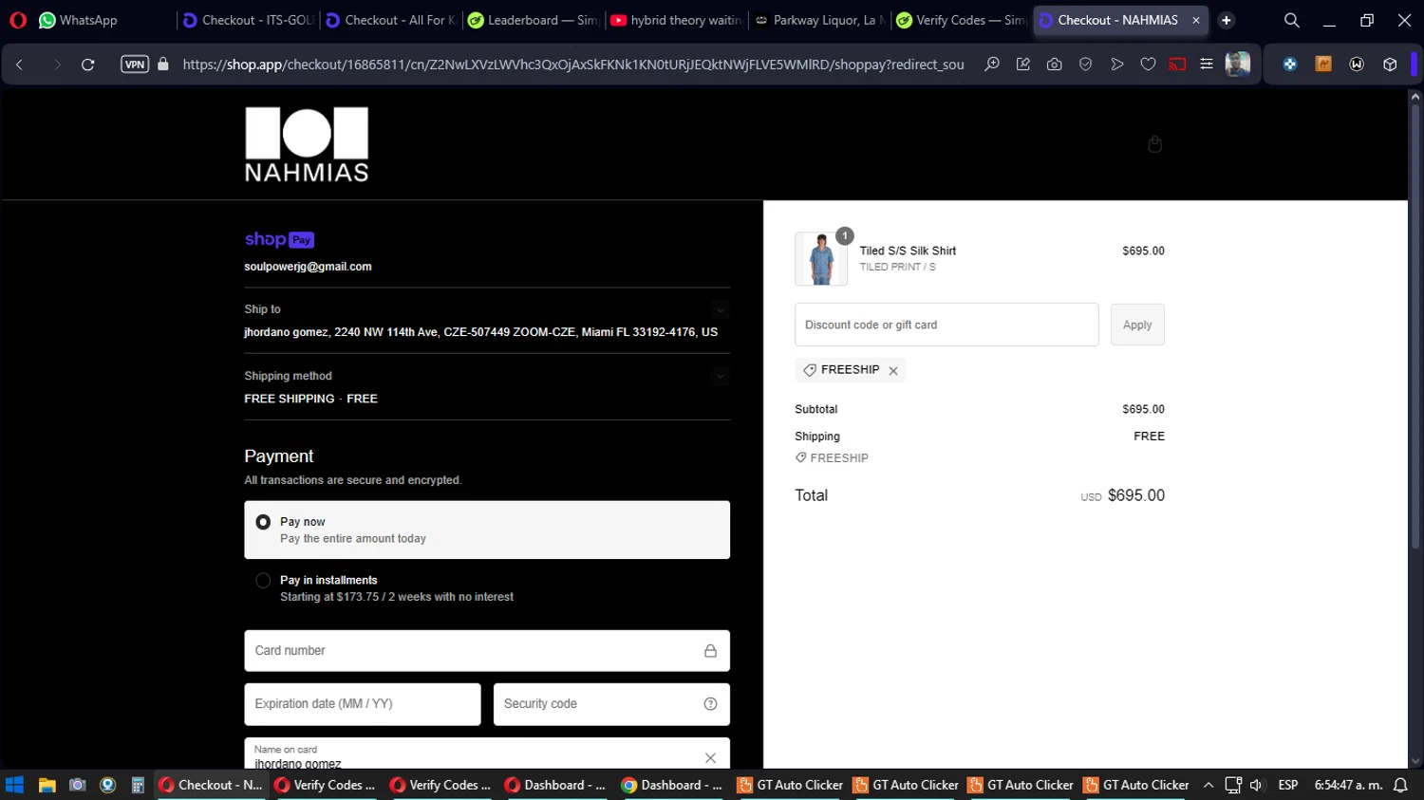
Task: Focus the Card number field
Action: point(487,651)
